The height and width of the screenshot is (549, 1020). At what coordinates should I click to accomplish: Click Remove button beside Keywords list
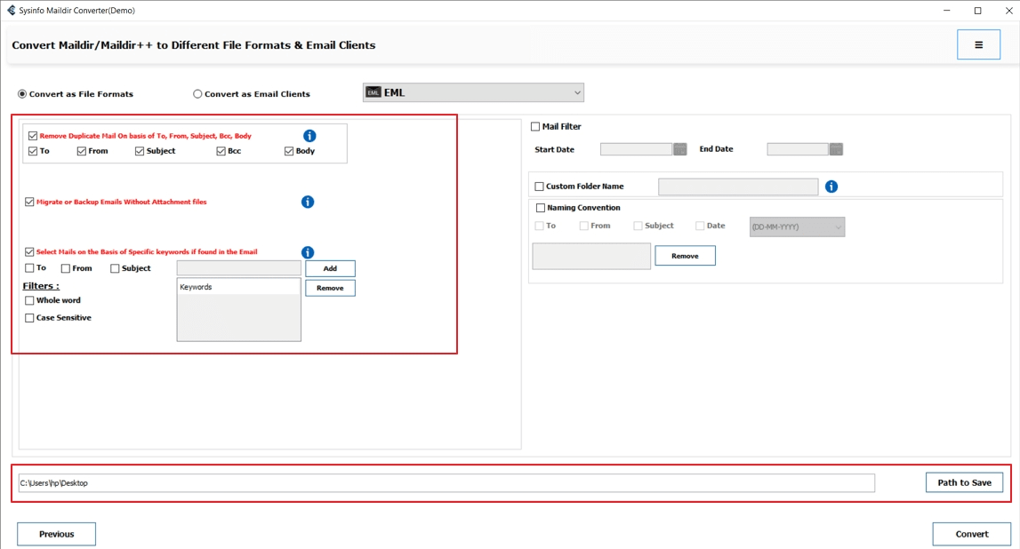click(x=331, y=288)
